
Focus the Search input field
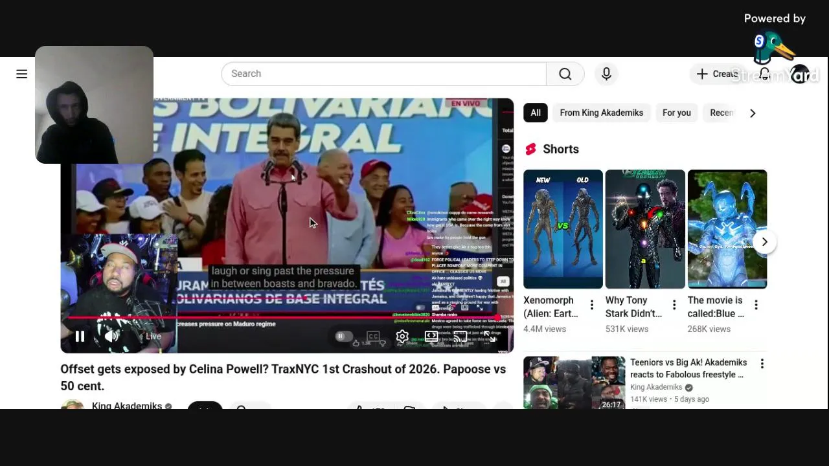(x=383, y=74)
